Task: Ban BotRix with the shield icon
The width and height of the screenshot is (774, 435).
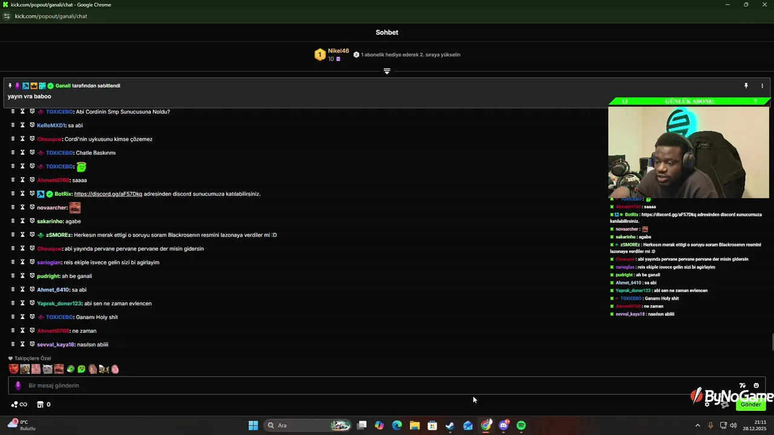Action: coord(32,193)
